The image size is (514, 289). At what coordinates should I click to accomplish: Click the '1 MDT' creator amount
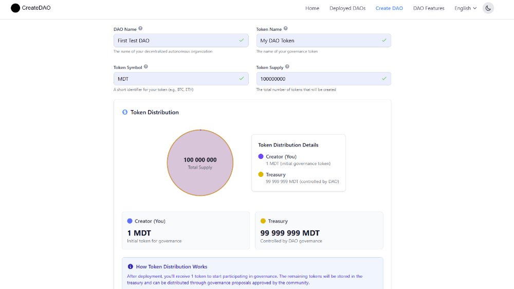click(139, 233)
